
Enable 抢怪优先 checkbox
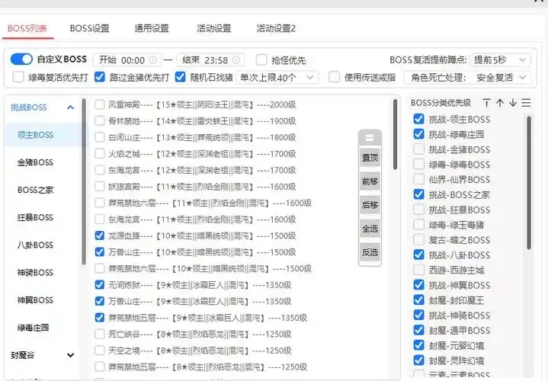coord(261,59)
